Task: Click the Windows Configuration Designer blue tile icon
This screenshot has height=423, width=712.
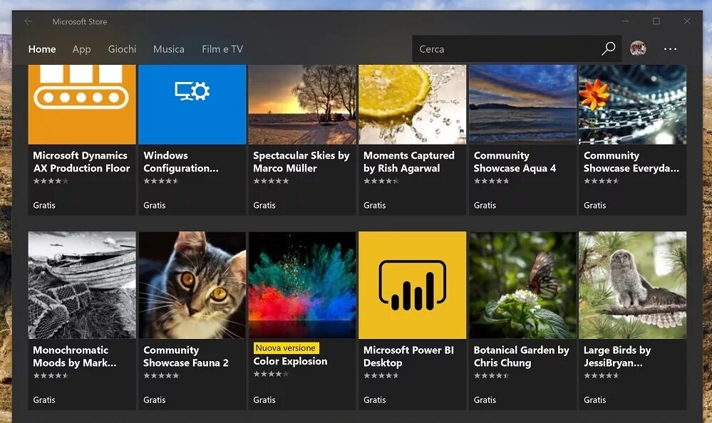Action: [192, 104]
